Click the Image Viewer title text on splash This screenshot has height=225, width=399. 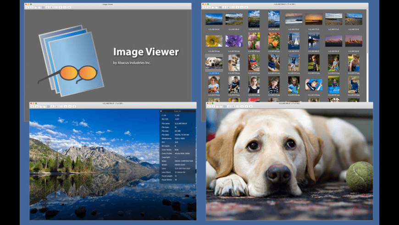(x=146, y=52)
